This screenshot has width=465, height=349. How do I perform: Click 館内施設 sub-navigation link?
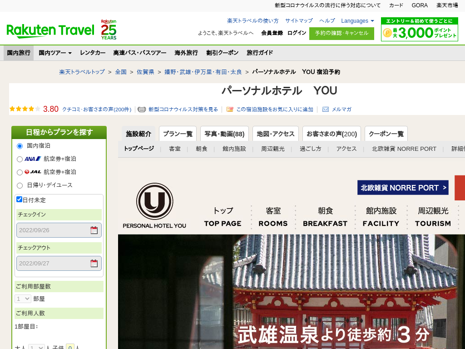[x=234, y=149]
